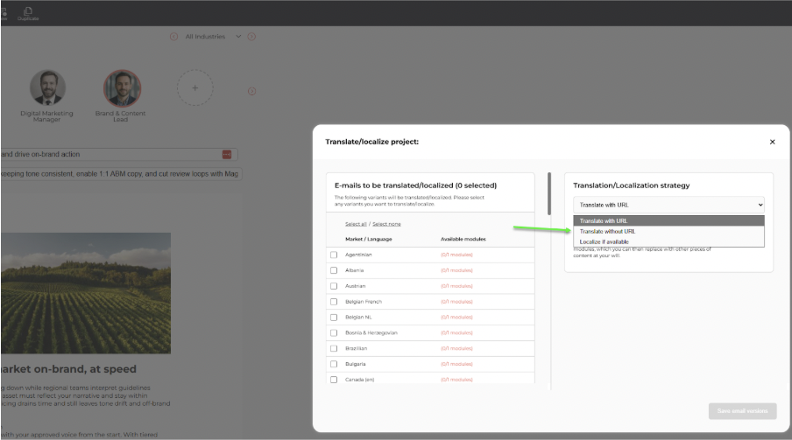Click the left arrow beside All Industries
Viewport: 792px width, 440px height.
pyautogui.click(x=173, y=37)
